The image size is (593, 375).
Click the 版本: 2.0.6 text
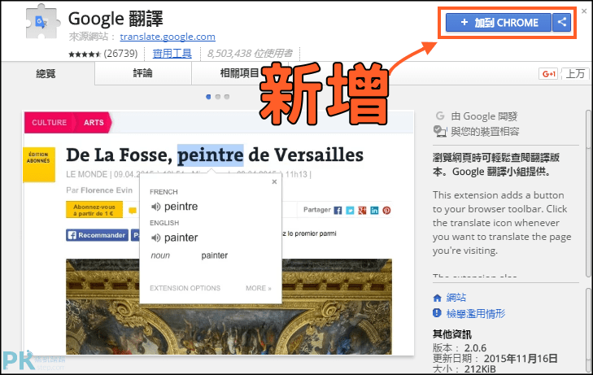[460, 348]
